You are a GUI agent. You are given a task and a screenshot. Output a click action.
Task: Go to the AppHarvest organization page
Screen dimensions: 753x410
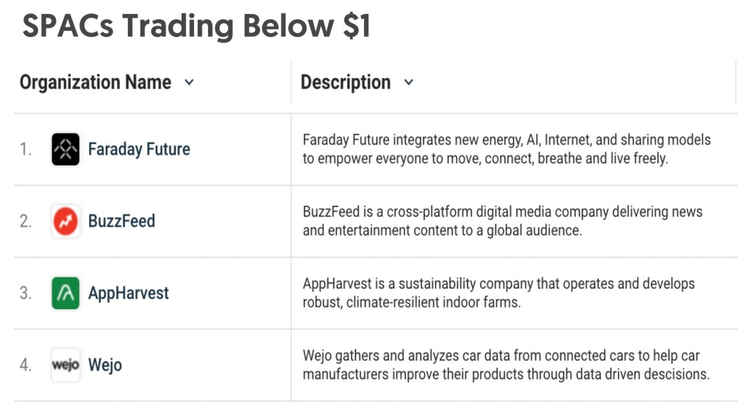pyautogui.click(x=129, y=293)
